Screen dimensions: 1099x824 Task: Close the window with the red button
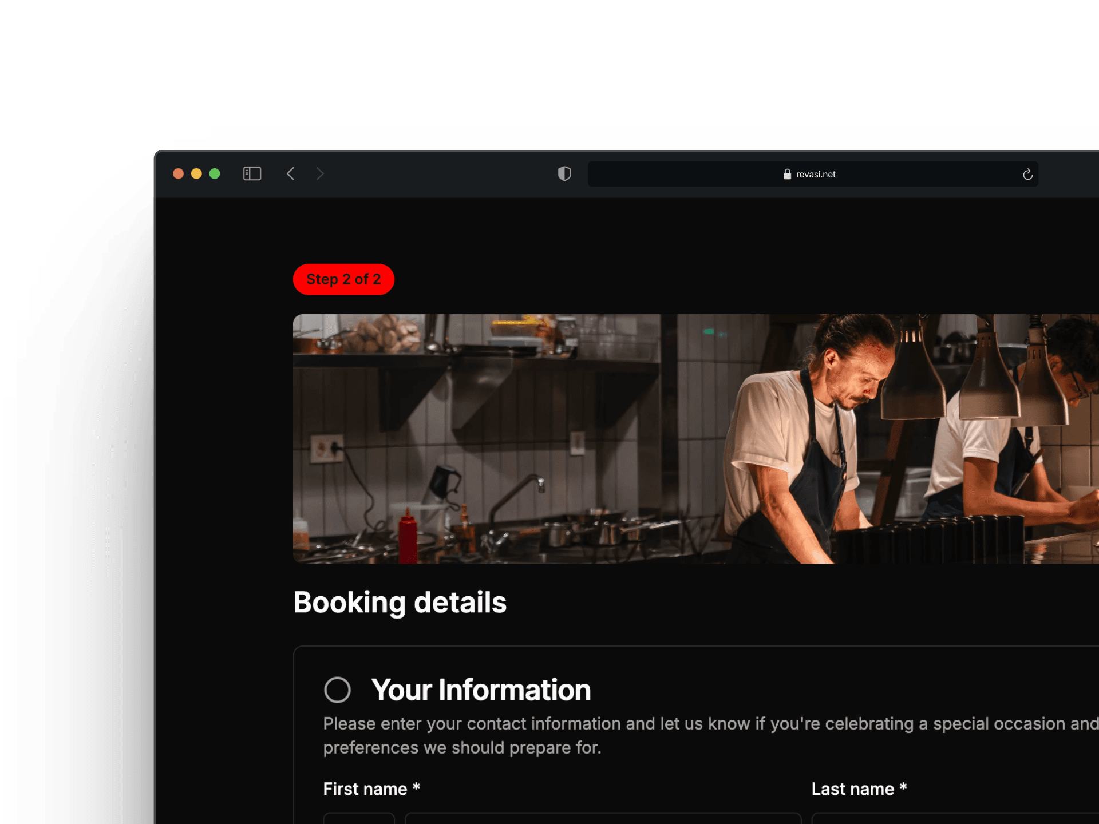pos(178,173)
